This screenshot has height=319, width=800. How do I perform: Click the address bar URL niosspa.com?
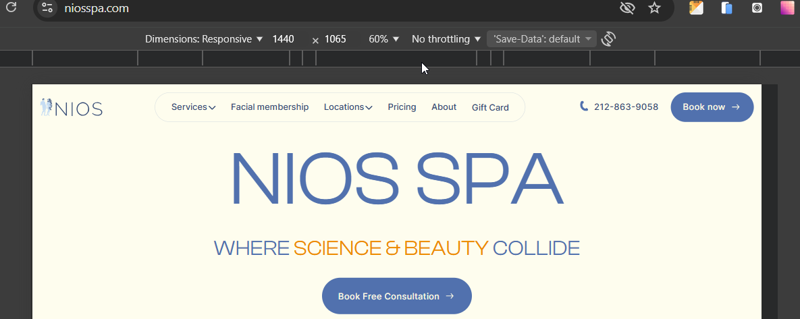point(97,8)
